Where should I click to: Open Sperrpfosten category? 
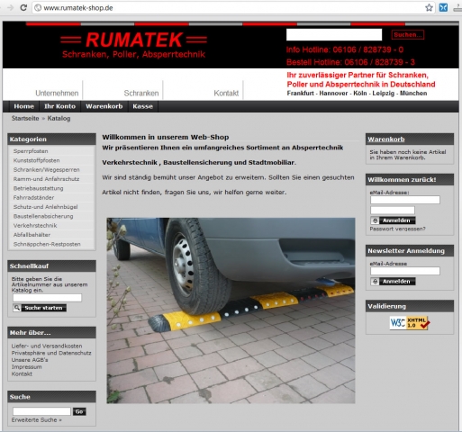coord(31,151)
